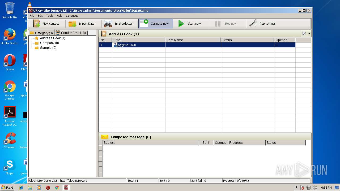Open the Recycle Bin desktop icon
340x191 pixels.
(x=10, y=11)
